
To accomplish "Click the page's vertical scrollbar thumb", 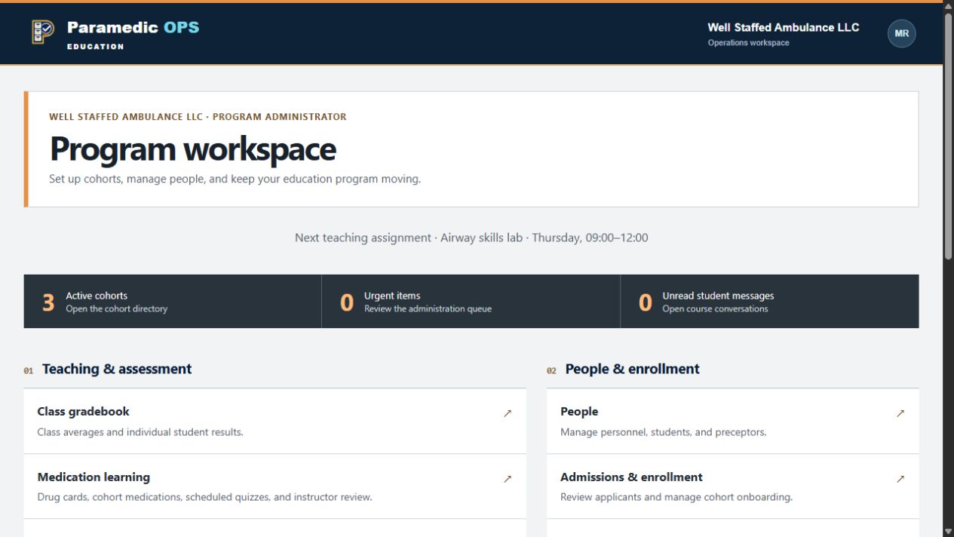I will [949, 136].
